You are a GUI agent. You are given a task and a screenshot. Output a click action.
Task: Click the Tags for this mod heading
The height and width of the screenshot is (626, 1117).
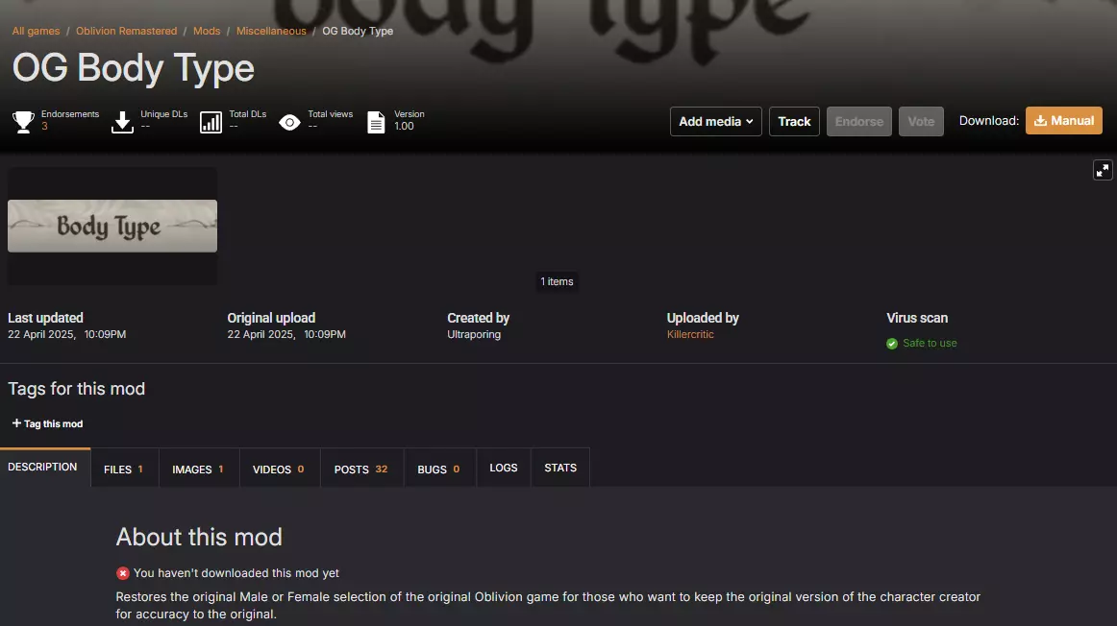coord(76,389)
